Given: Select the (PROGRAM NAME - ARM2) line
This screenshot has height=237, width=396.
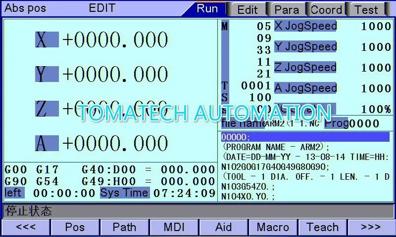Looking at the screenshot, I should [276, 147].
